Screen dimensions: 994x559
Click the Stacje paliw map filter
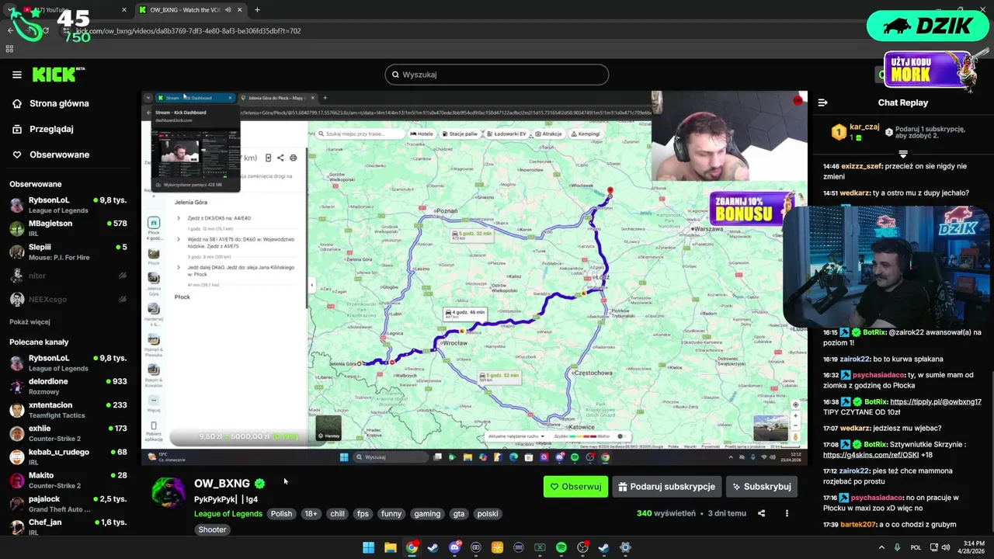tap(461, 134)
